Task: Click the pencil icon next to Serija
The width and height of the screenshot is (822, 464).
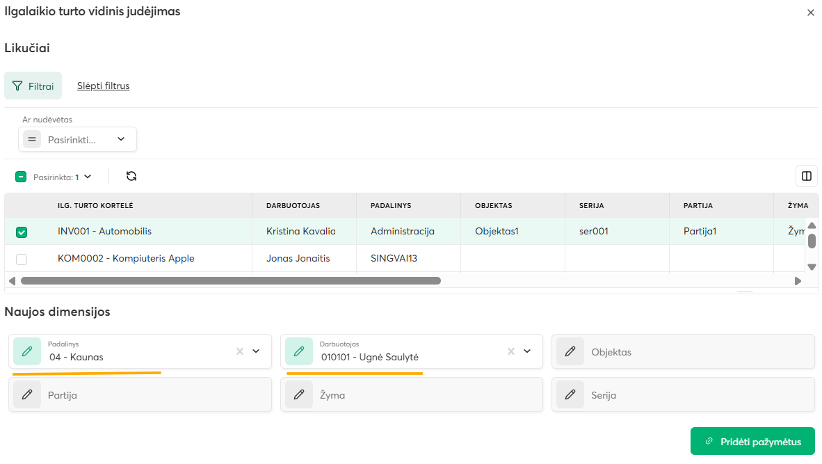Action: pyautogui.click(x=570, y=394)
